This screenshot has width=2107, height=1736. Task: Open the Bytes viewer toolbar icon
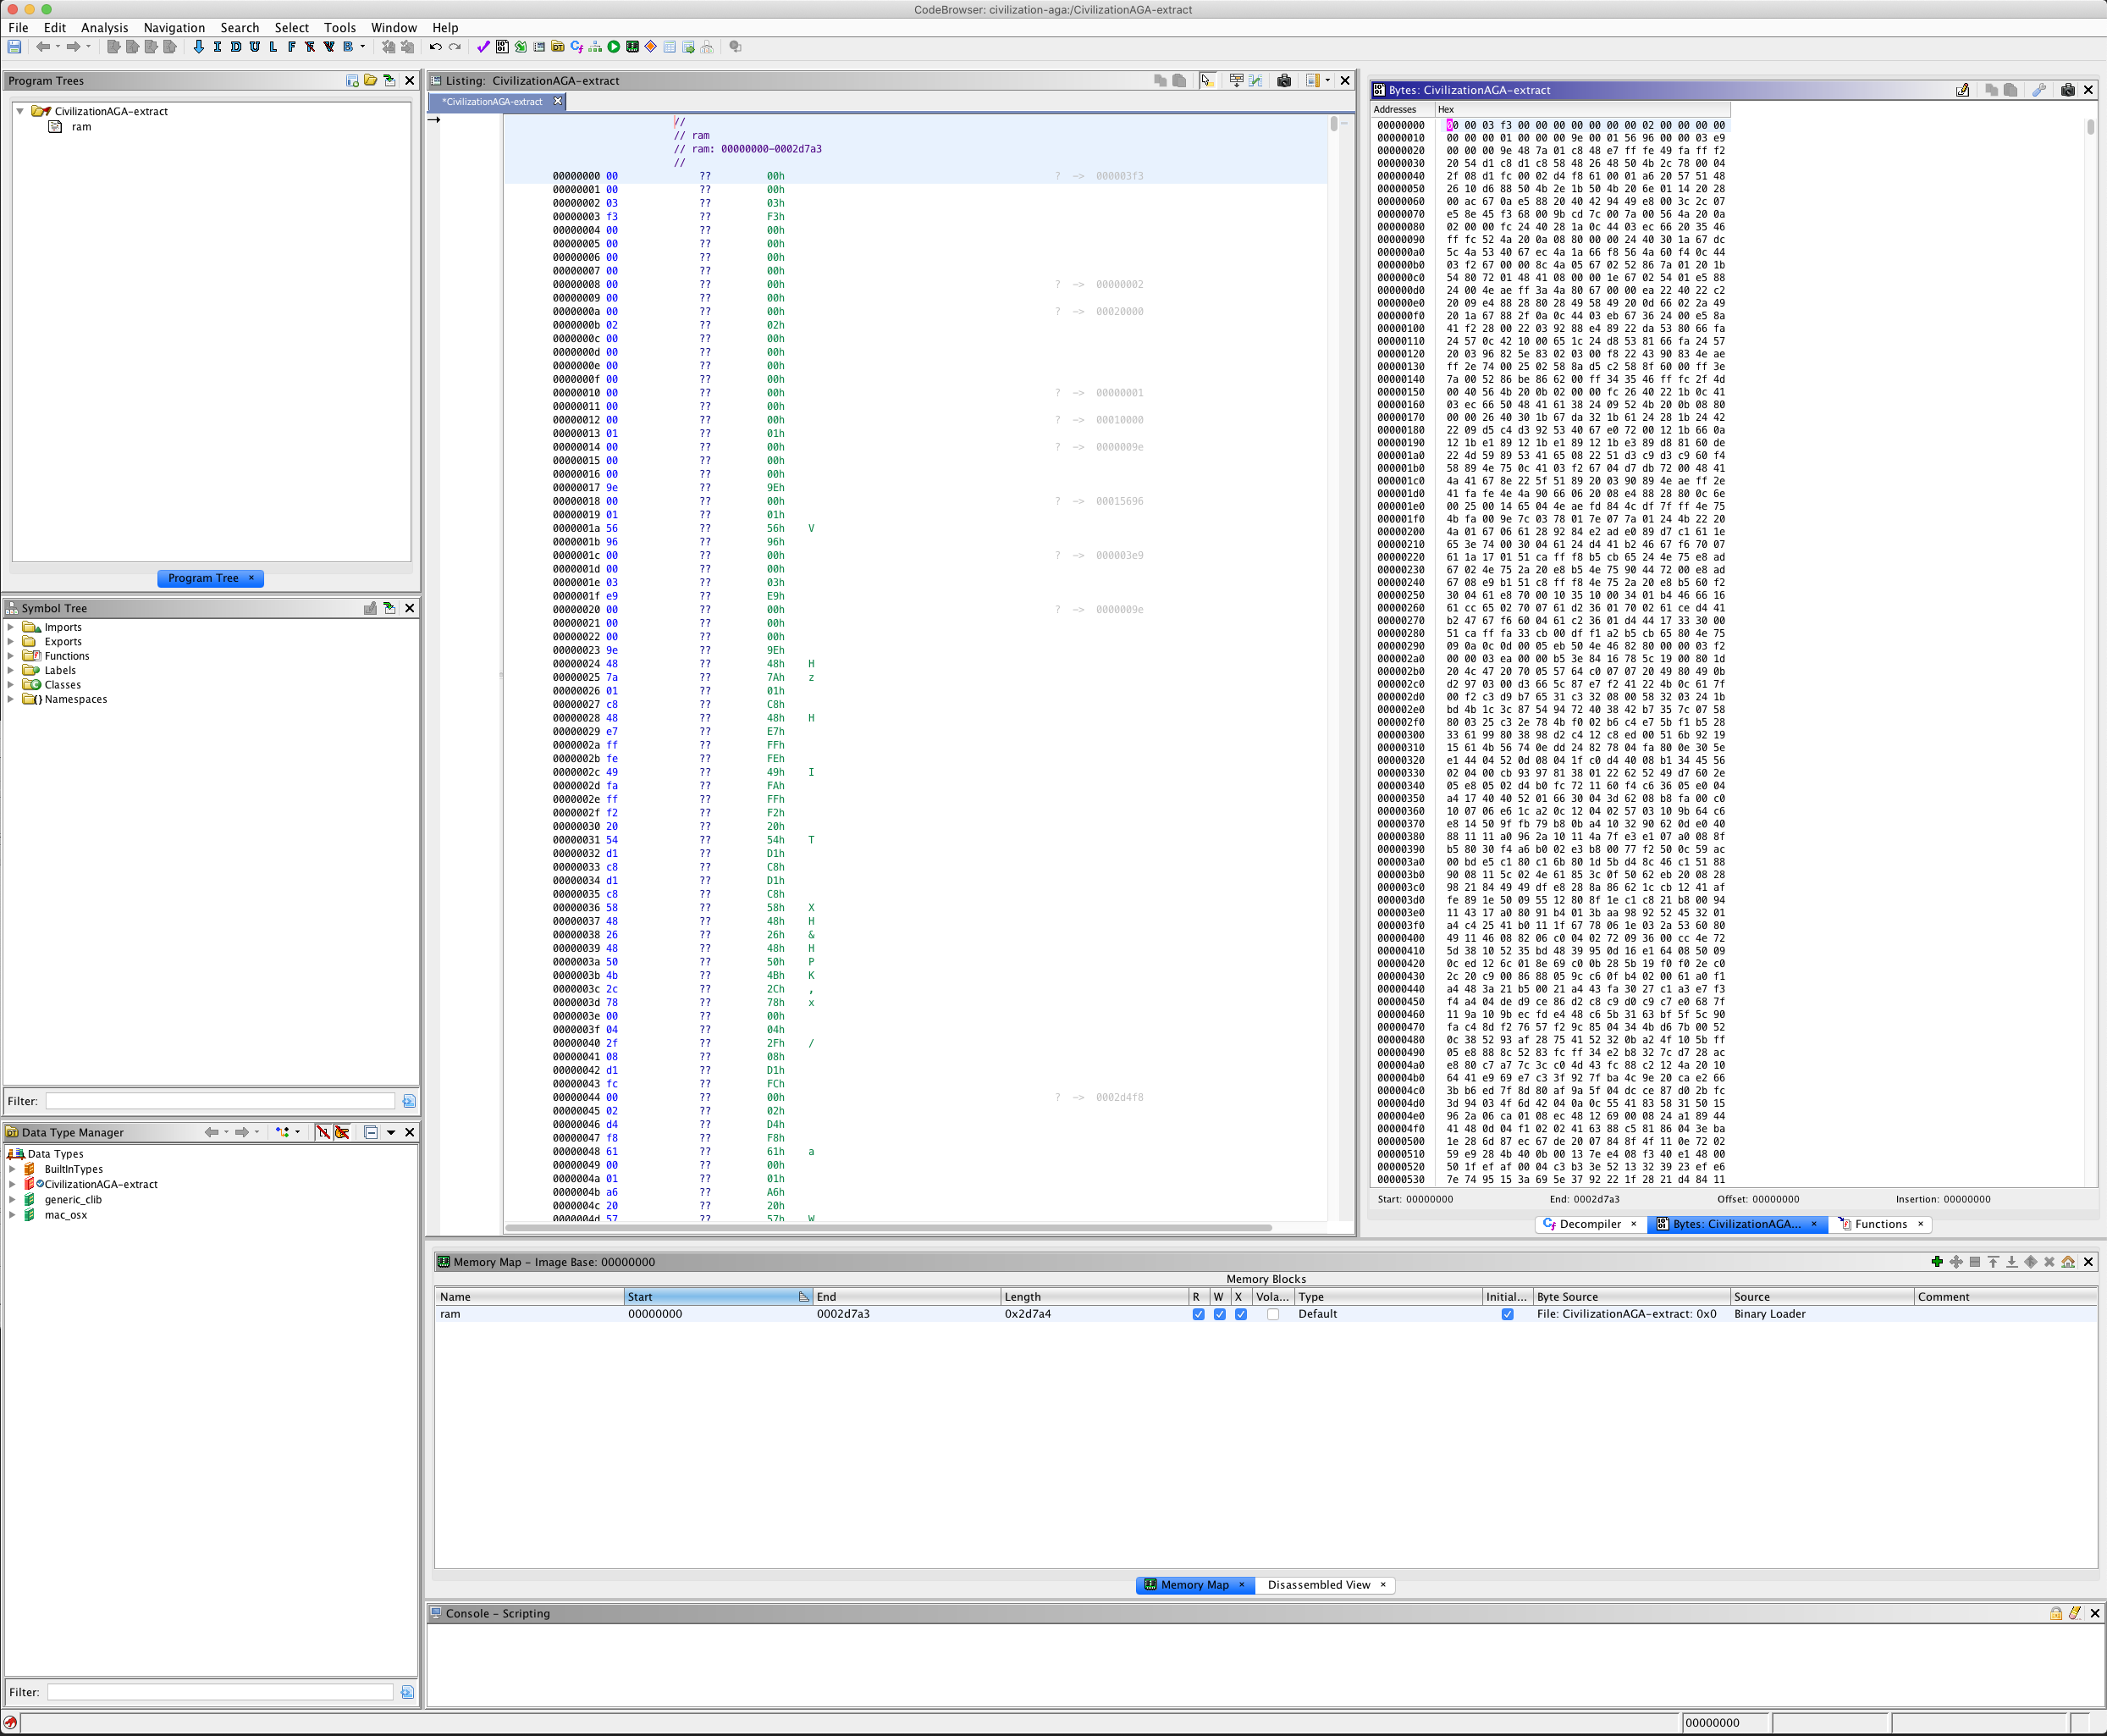502,47
